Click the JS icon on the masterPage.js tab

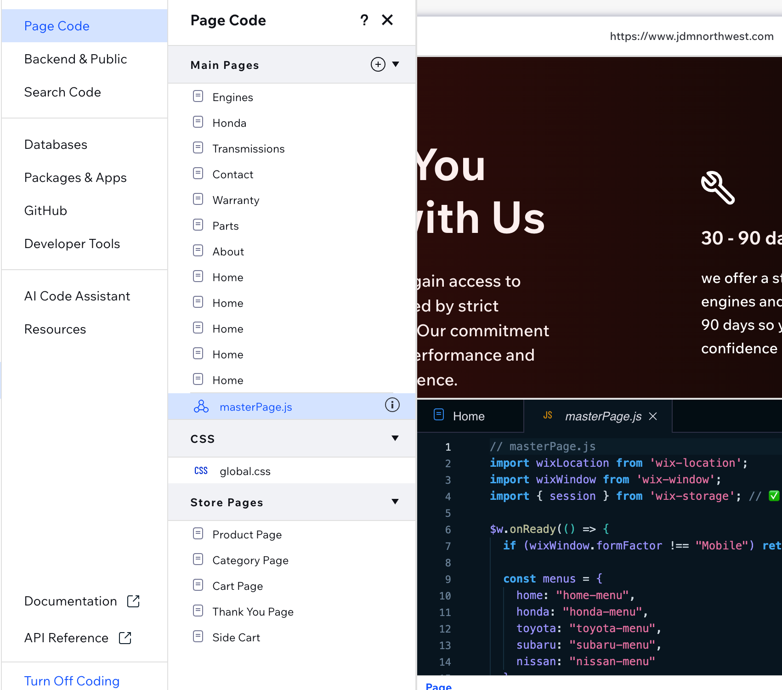pyautogui.click(x=548, y=415)
